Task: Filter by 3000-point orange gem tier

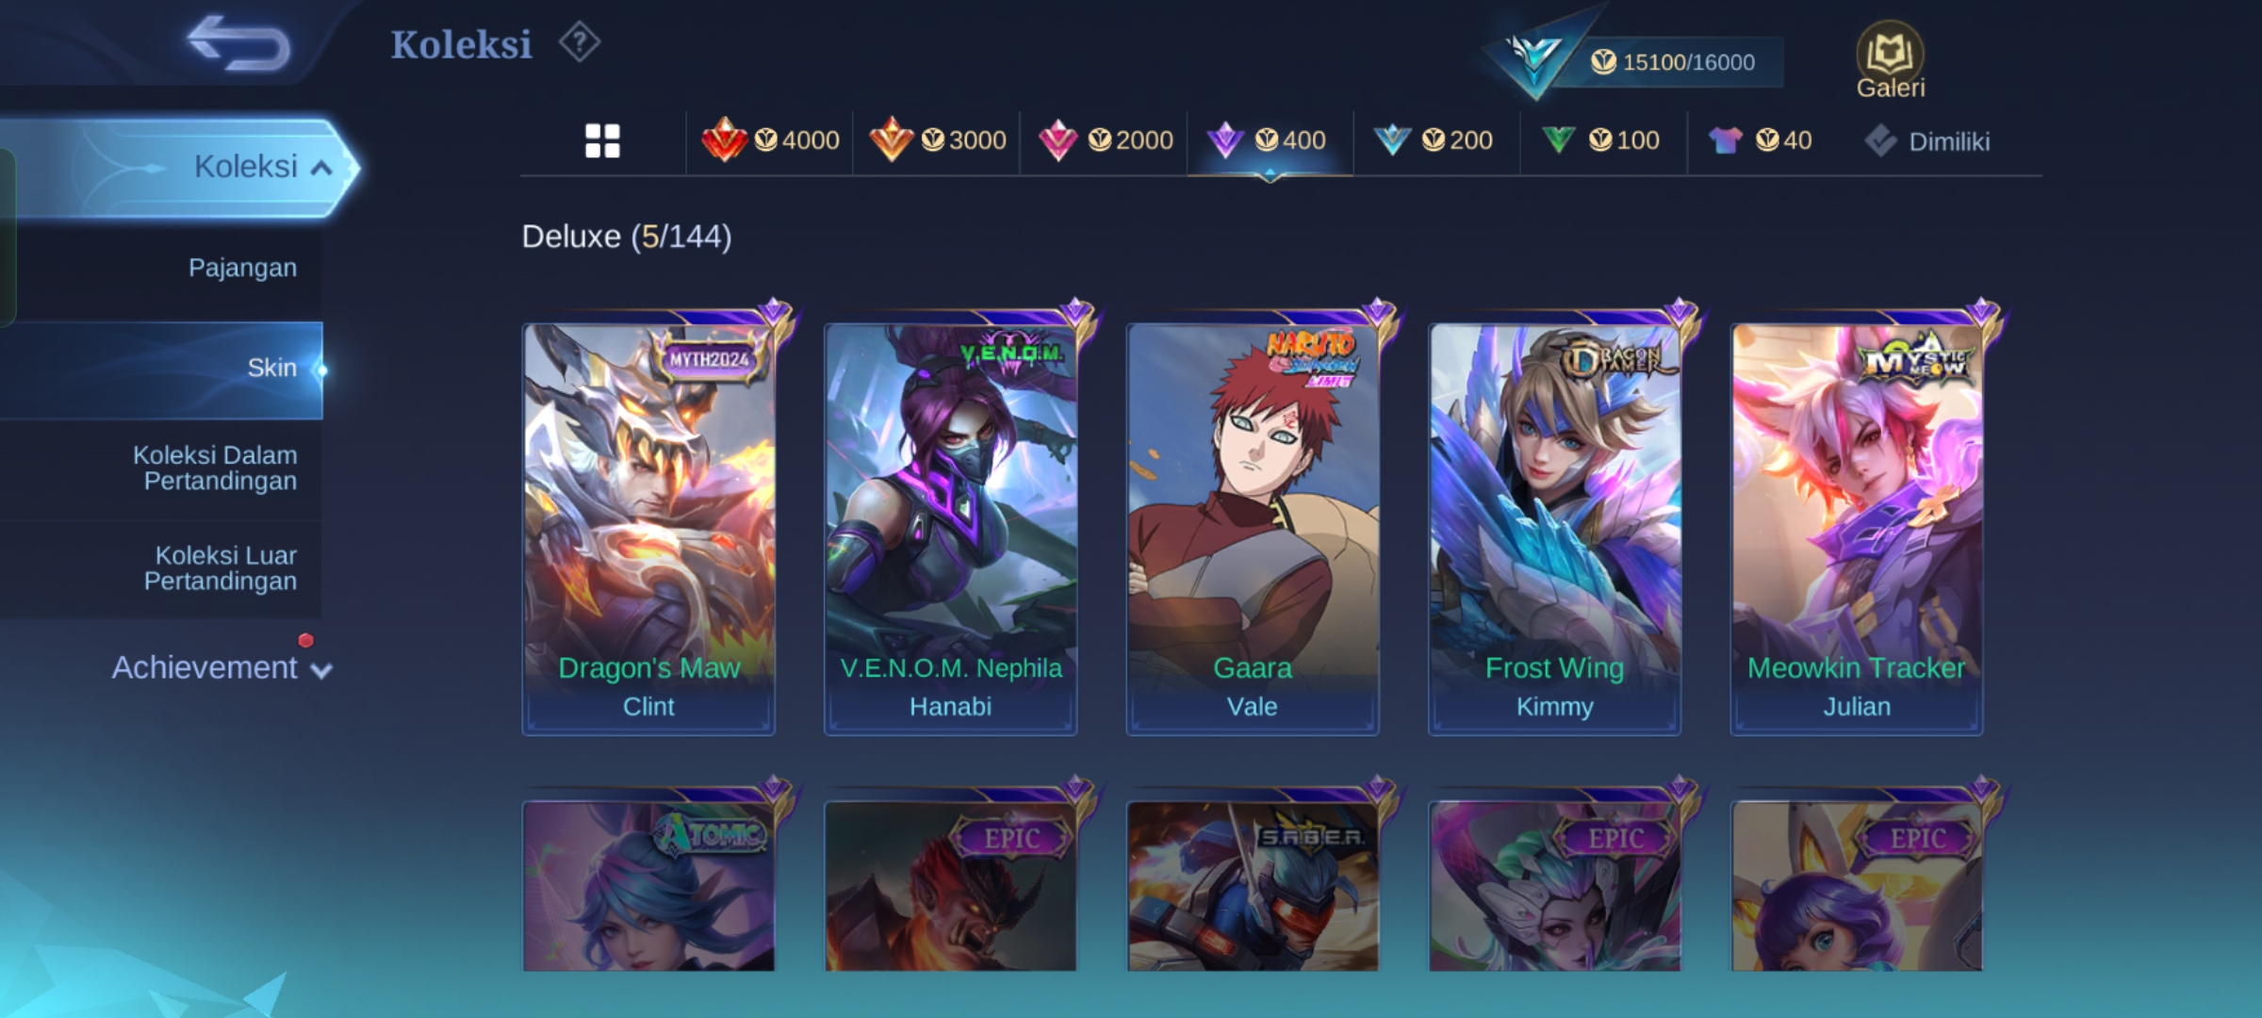Action: click(937, 140)
